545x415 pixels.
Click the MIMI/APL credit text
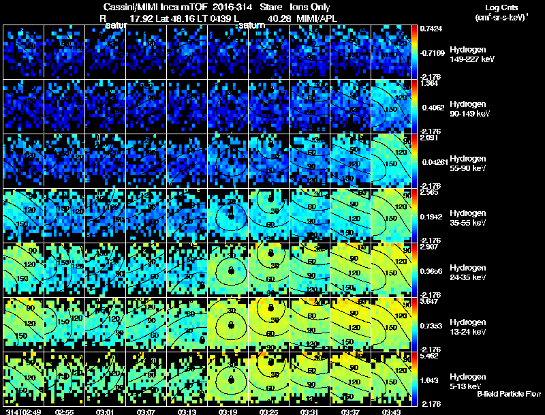(x=317, y=18)
